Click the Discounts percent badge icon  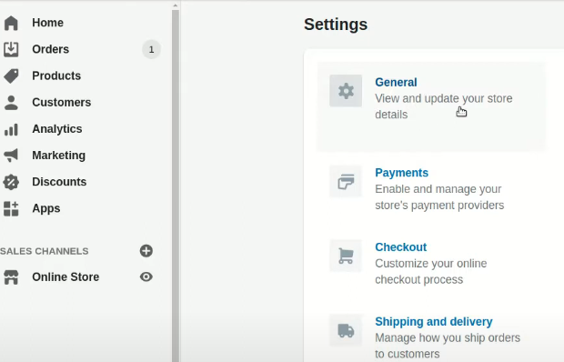click(x=11, y=182)
